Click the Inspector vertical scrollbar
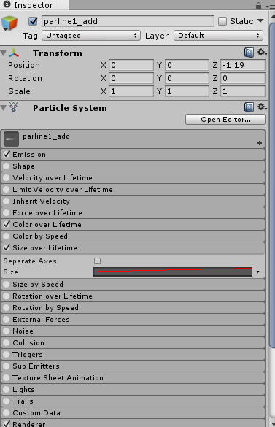The image size is (275, 427). (x=272, y=185)
